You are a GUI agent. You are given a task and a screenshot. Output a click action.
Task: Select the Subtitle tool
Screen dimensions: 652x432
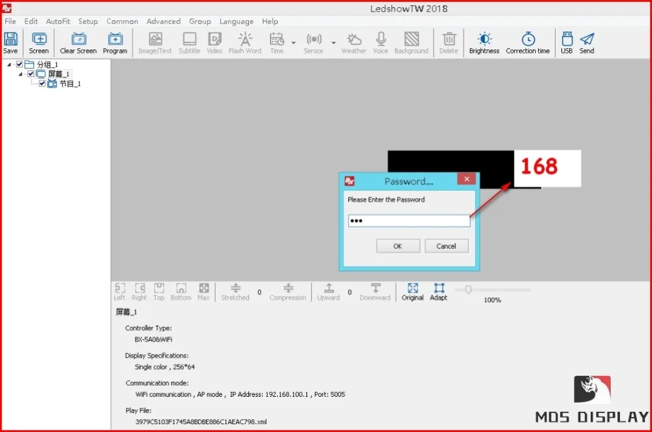(189, 43)
